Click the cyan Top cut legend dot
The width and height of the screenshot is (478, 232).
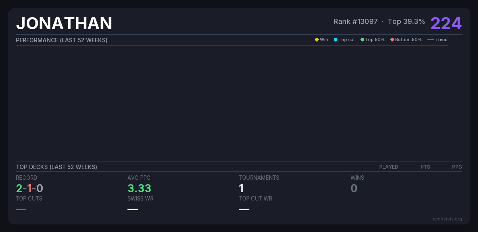(335, 40)
